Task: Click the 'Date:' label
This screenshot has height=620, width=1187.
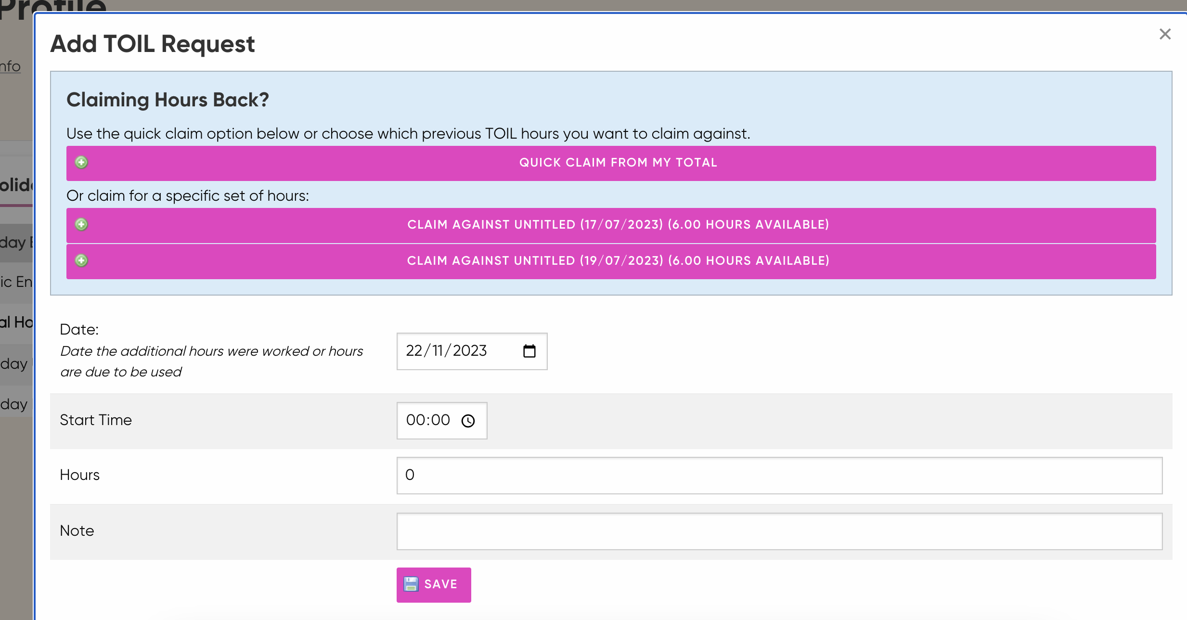Action: click(79, 329)
